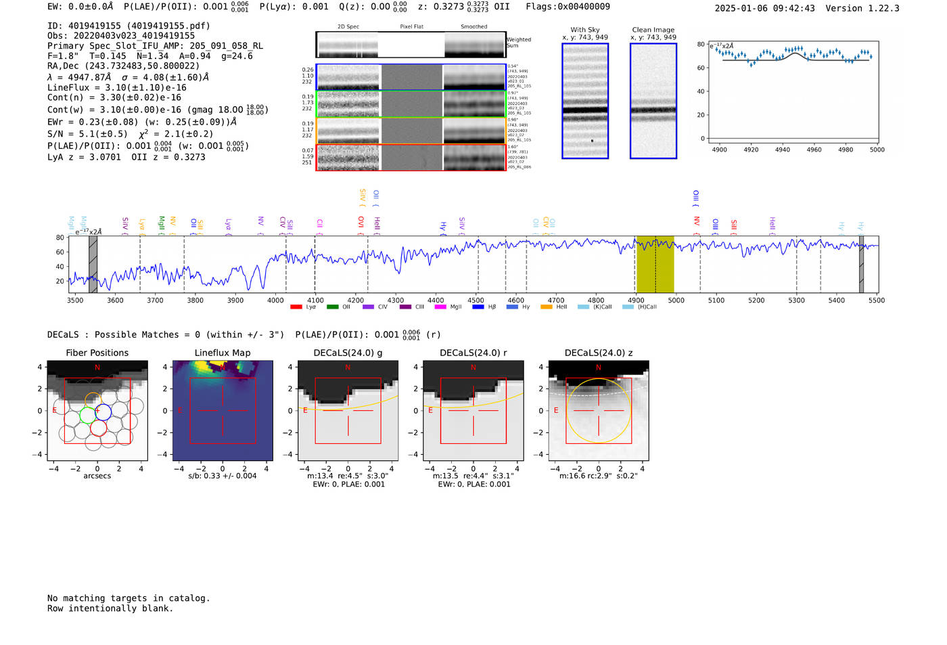The height and width of the screenshot is (645, 947).
Task: Click the Hβ blue legend swatch
Action: coord(478,307)
